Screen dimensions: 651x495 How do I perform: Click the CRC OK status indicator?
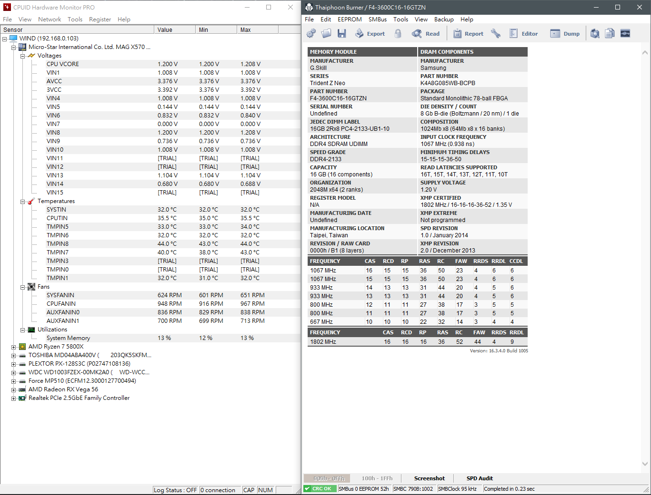(320, 489)
